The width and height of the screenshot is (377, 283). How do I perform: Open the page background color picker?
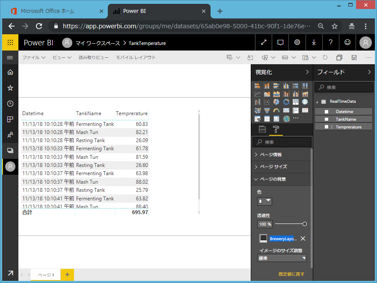point(264,201)
